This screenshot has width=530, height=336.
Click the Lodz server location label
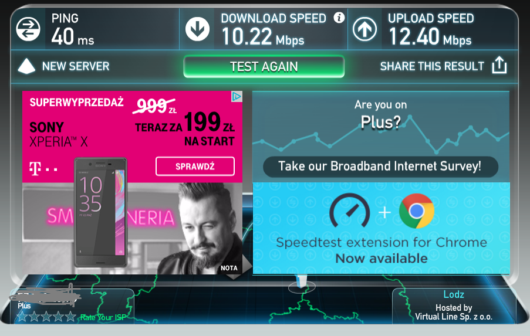coord(454,294)
